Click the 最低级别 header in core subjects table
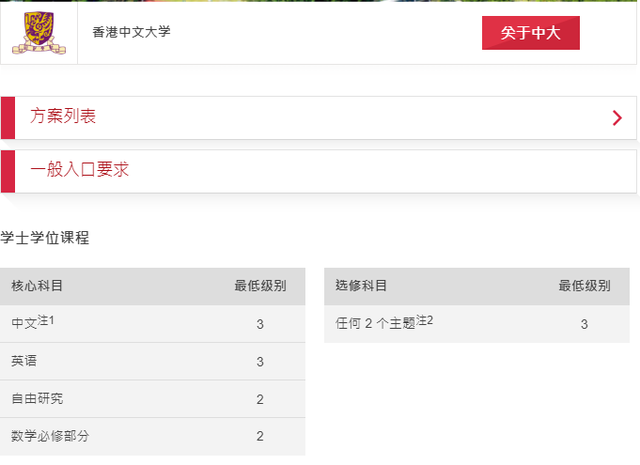The height and width of the screenshot is (465, 640). [x=260, y=286]
